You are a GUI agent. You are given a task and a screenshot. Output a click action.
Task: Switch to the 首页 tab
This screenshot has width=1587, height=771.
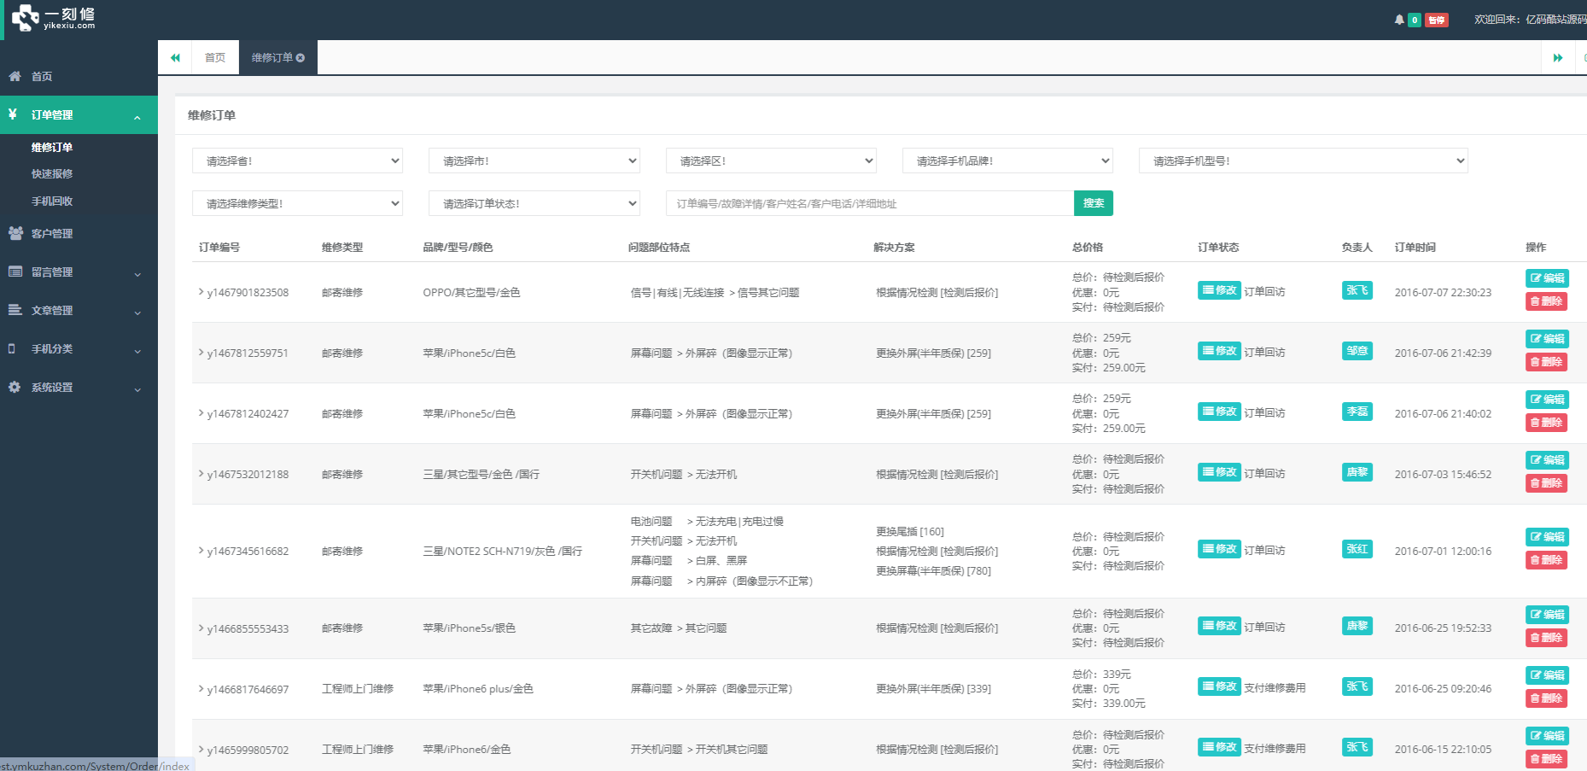(x=214, y=56)
